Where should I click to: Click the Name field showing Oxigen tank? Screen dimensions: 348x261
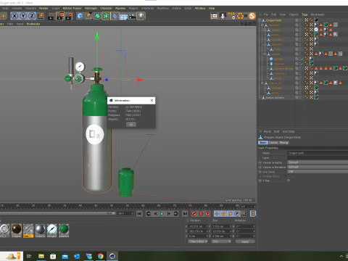318,153
